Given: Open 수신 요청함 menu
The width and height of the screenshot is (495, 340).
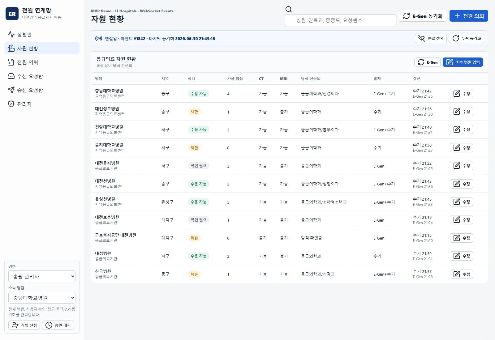Looking at the screenshot, I should [42, 76].
